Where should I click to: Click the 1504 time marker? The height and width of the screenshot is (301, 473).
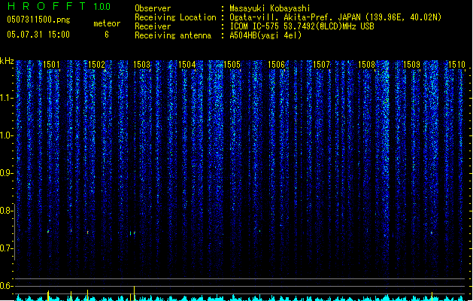point(186,65)
